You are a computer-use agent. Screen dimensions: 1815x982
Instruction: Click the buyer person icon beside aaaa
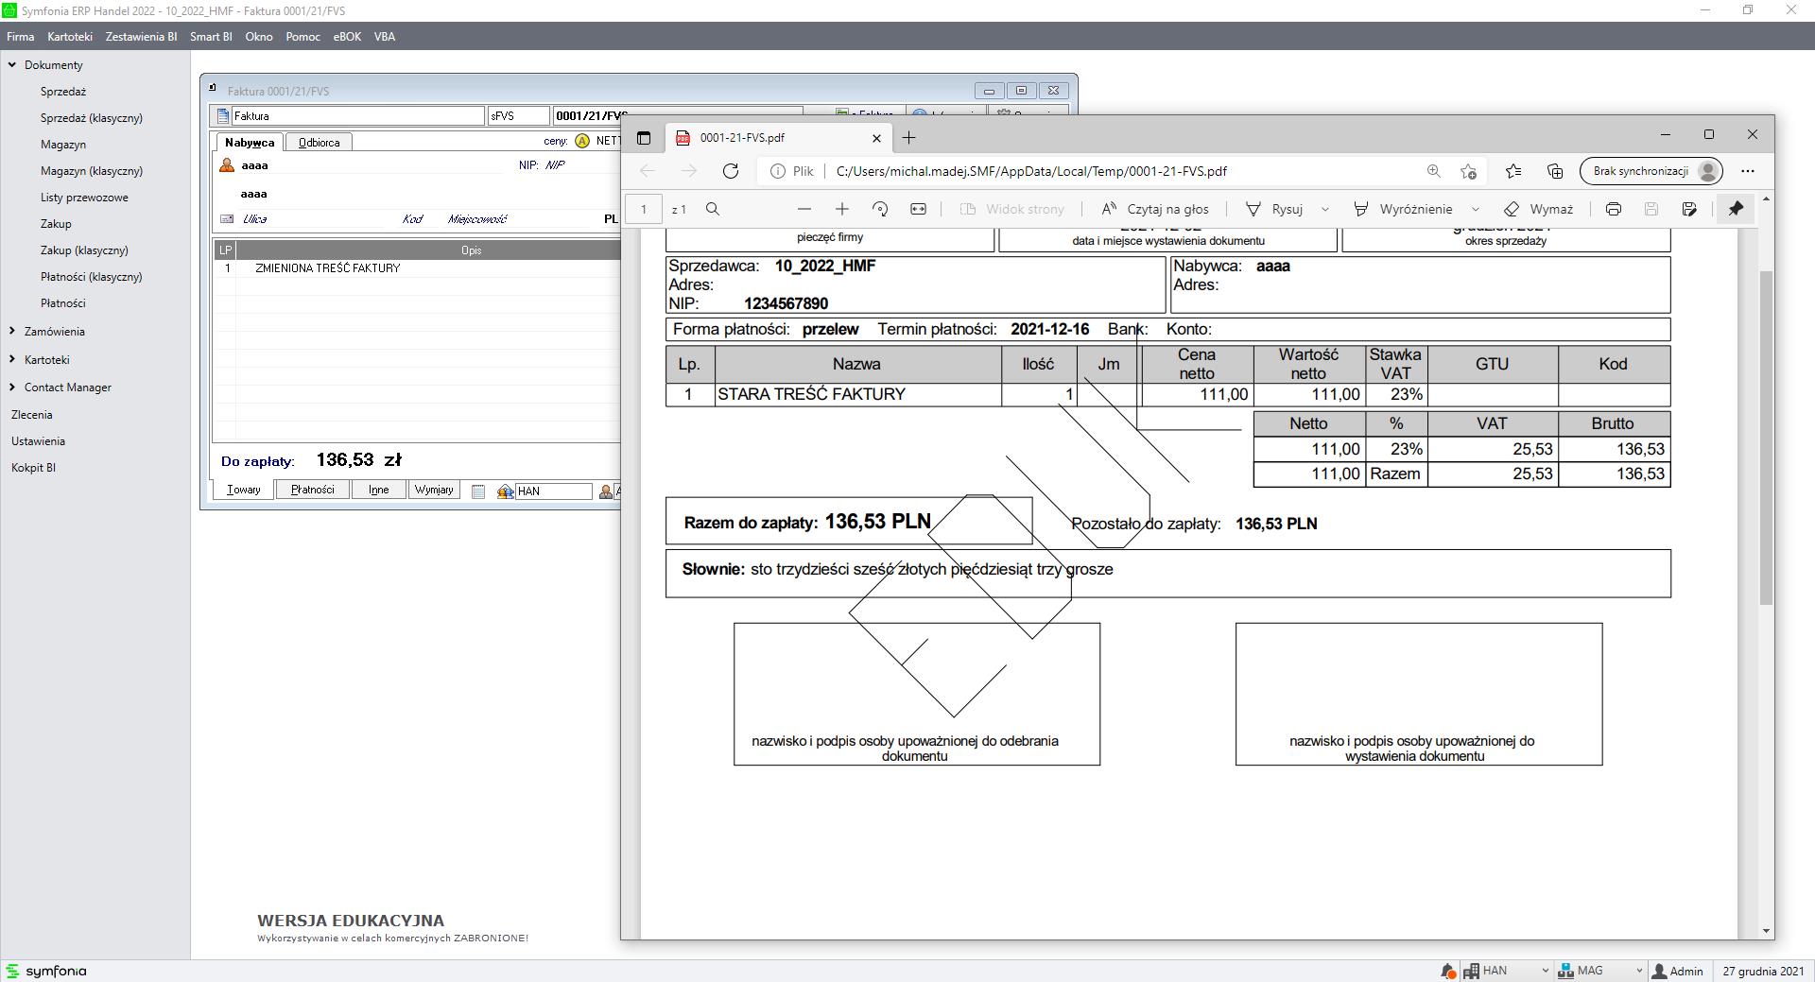pyautogui.click(x=227, y=165)
